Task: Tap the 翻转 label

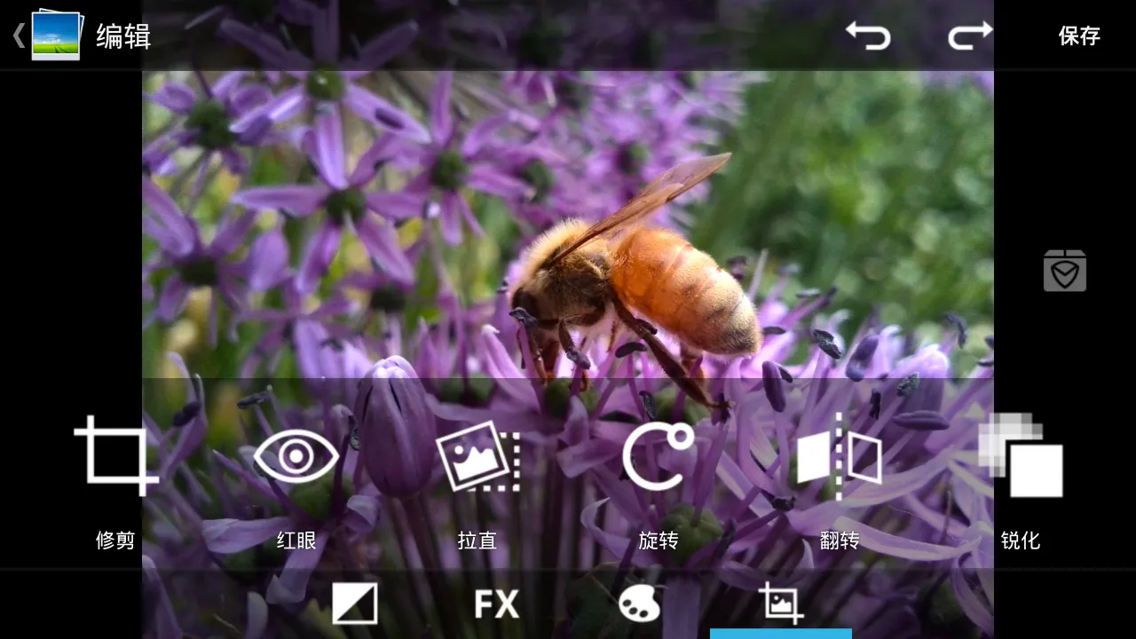Action: click(x=840, y=540)
